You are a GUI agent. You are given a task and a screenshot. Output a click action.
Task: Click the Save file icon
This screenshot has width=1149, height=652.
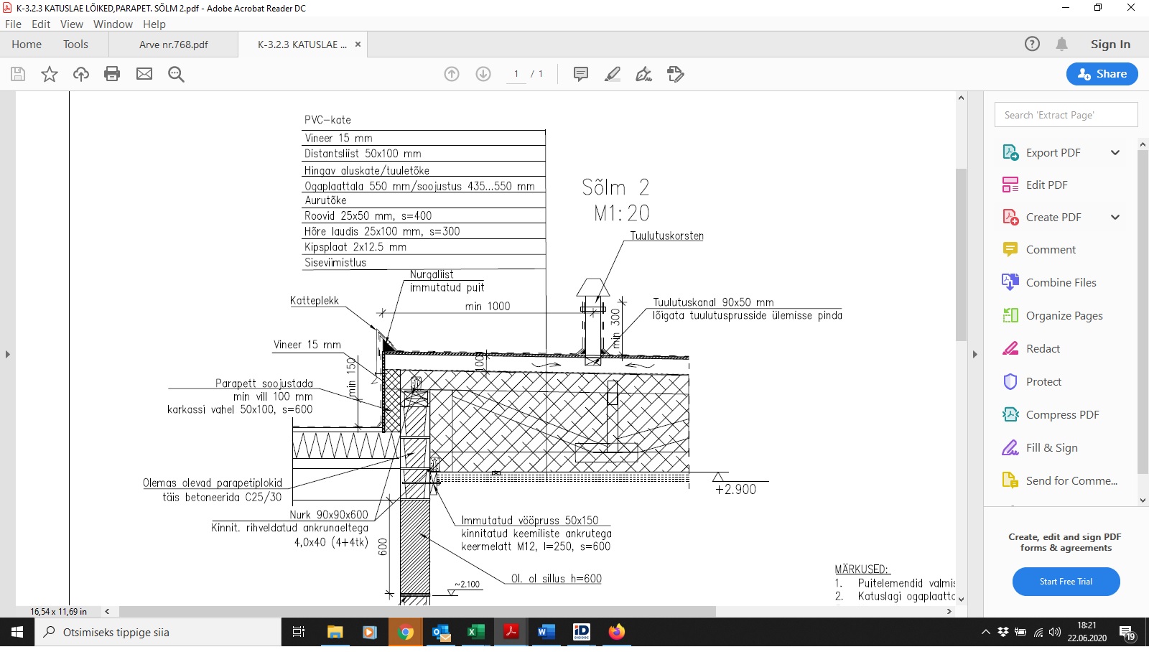point(18,74)
